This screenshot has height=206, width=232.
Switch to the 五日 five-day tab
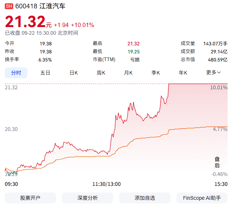coord(45,73)
